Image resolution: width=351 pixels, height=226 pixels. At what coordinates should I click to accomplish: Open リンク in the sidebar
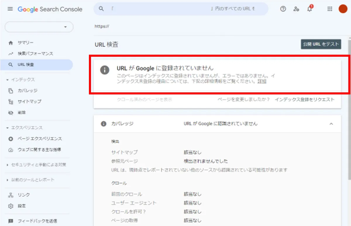coord(24,195)
